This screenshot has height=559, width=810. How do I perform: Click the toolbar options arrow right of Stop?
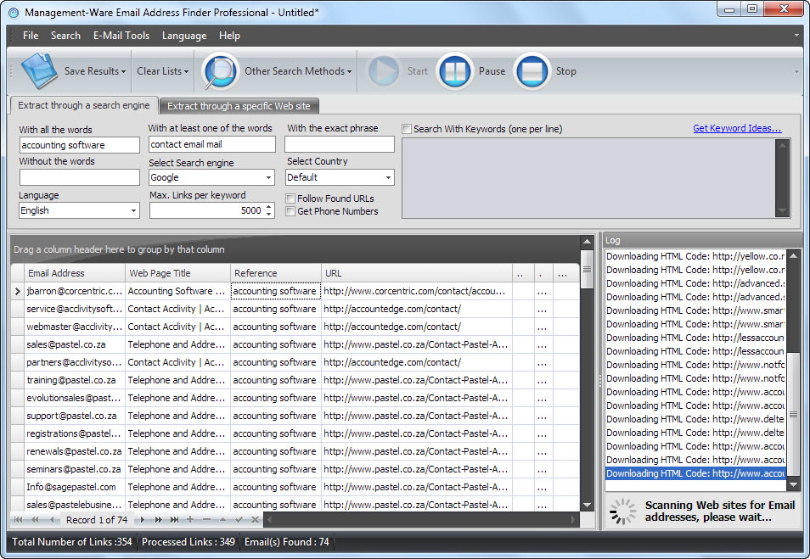pyautogui.click(x=796, y=71)
